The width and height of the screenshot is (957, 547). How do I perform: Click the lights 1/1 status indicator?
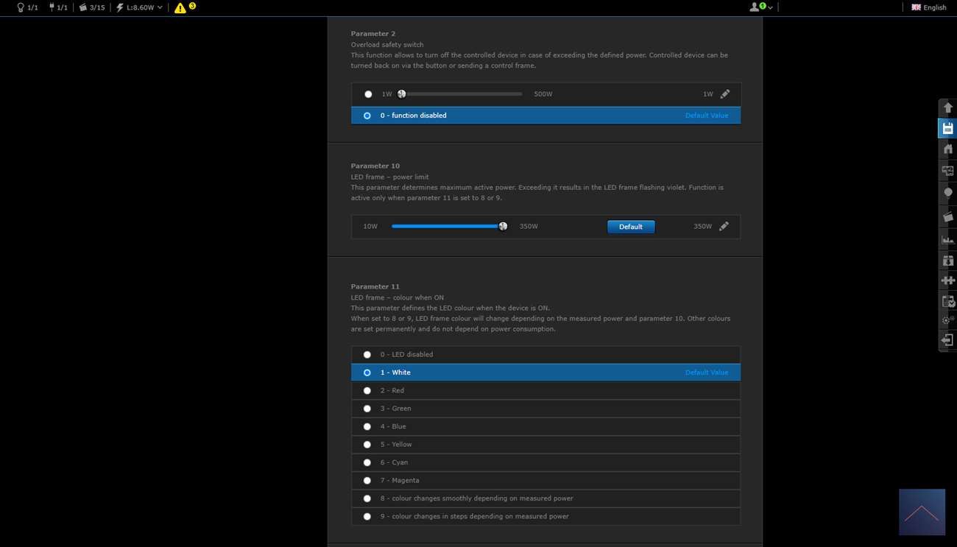tap(27, 7)
